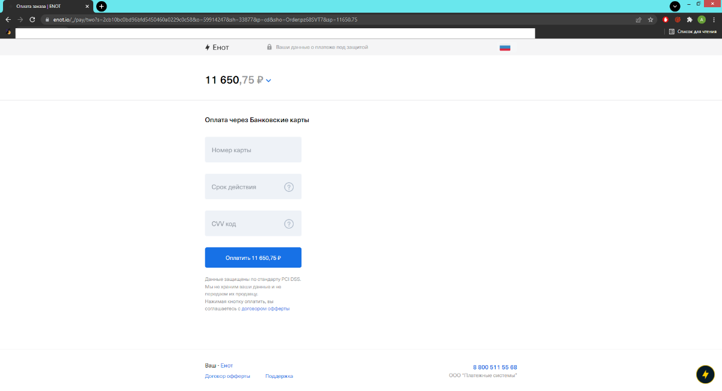Click into the CVV код field
This screenshot has height=391, width=722.
244,224
